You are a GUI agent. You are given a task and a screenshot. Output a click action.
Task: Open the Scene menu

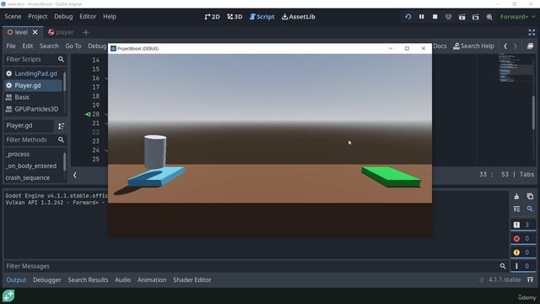pos(13,17)
